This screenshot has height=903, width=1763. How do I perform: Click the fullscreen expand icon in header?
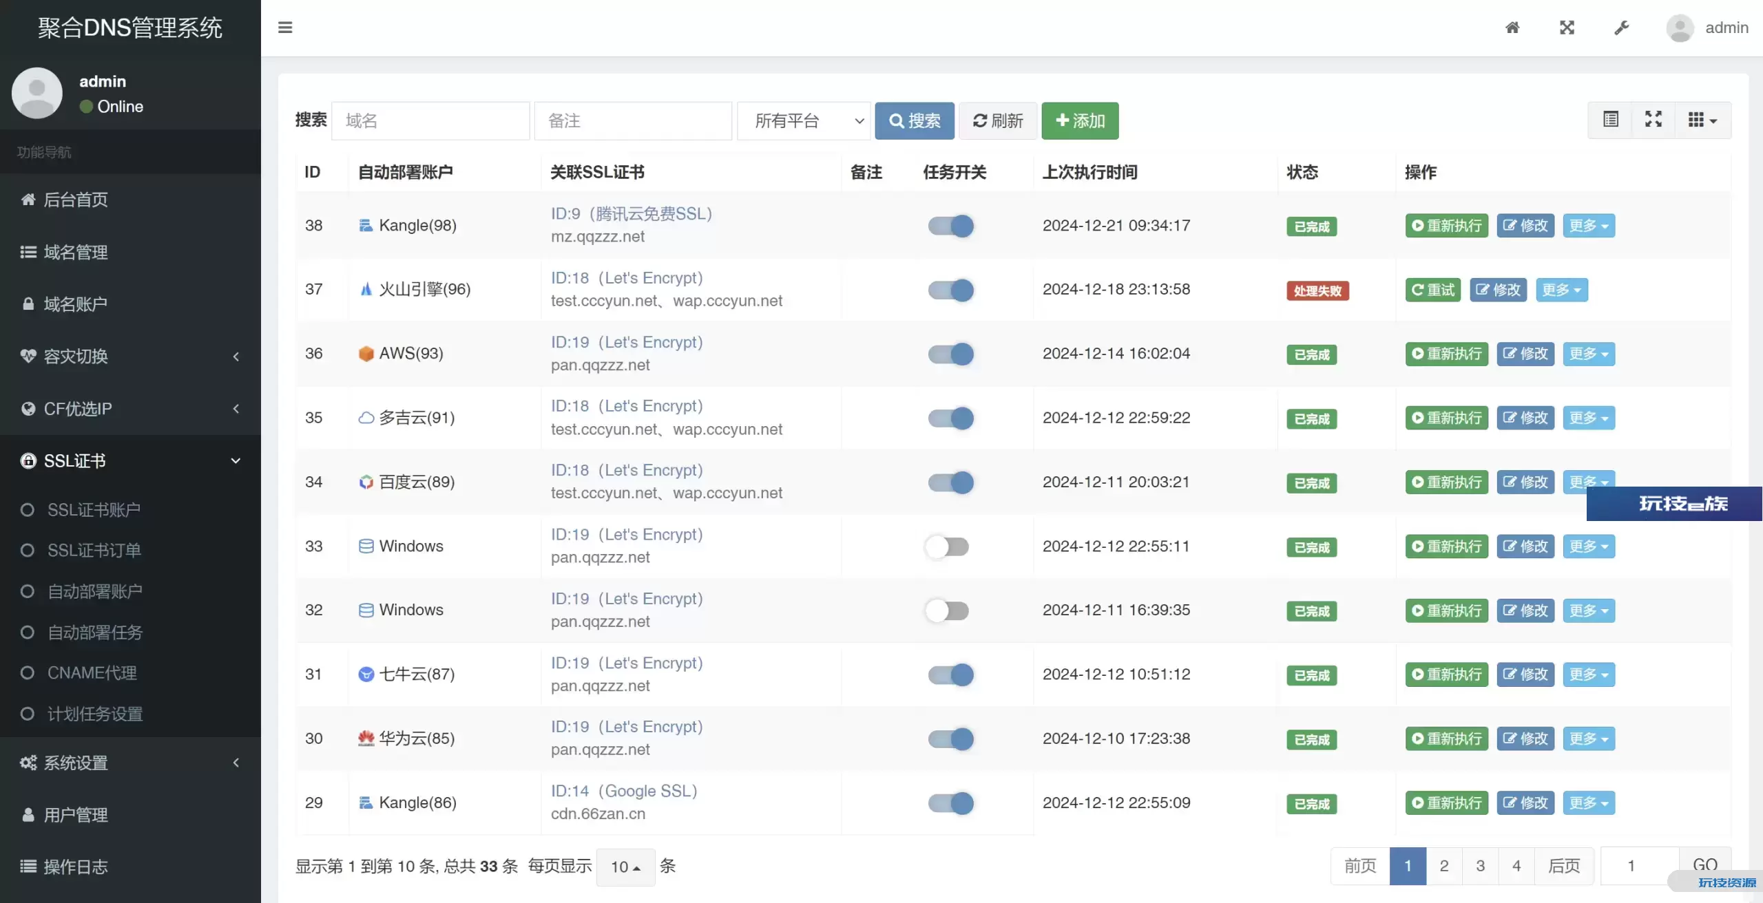[x=1567, y=28]
